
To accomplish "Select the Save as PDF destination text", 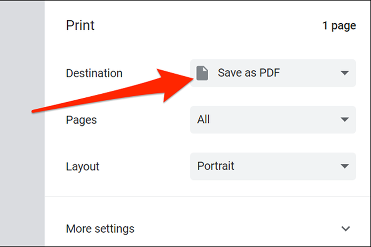I will click(x=249, y=73).
